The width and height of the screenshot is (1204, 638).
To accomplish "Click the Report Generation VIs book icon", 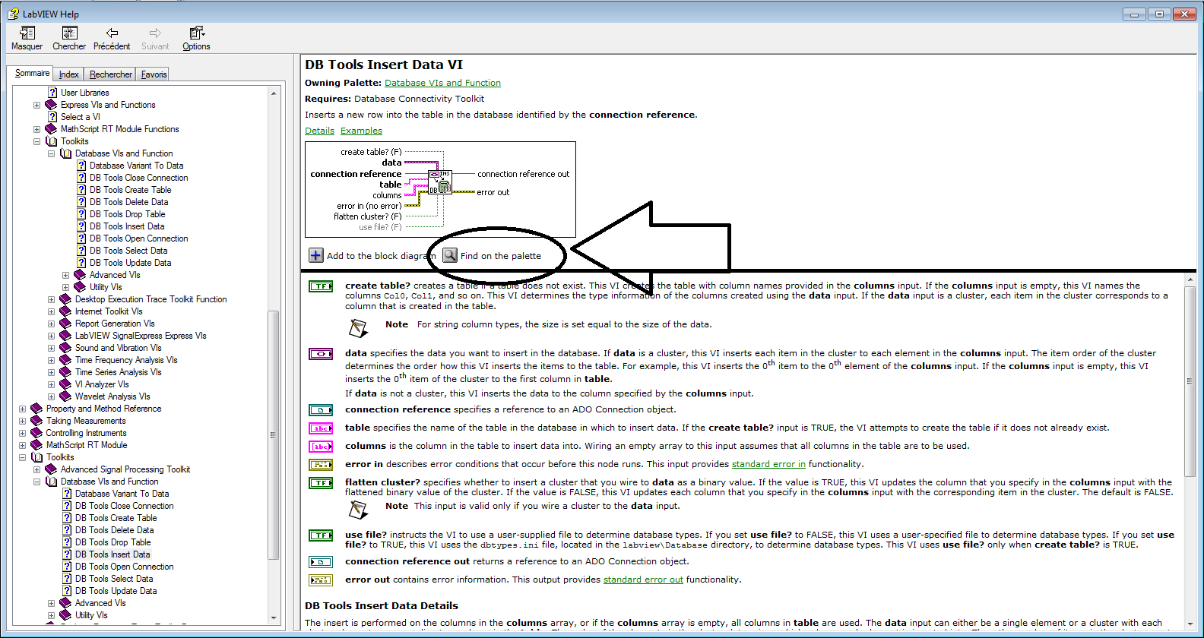I will pyautogui.click(x=65, y=324).
